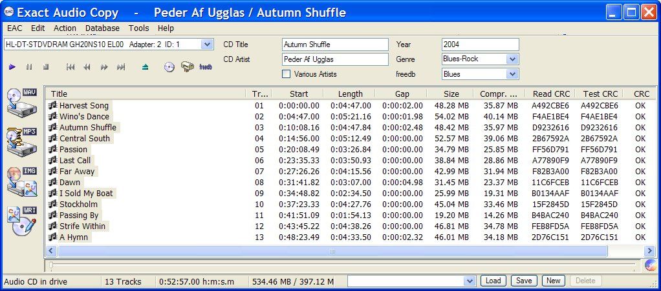
Task: Click the IMG copy image icon
Action: click(x=21, y=181)
